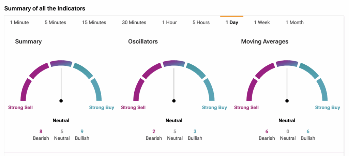Click the Summary Bearish count of 8
Viewport: 349px width, 156px height.
(x=41, y=131)
